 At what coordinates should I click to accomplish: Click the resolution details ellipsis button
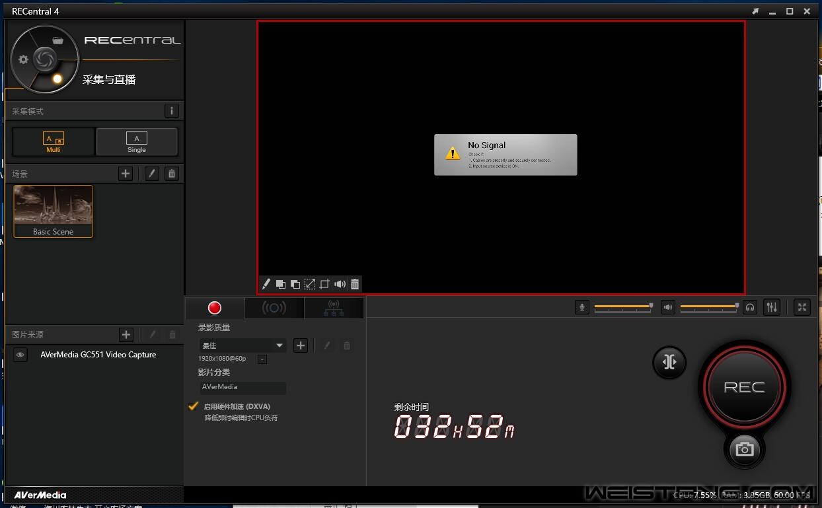(262, 359)
